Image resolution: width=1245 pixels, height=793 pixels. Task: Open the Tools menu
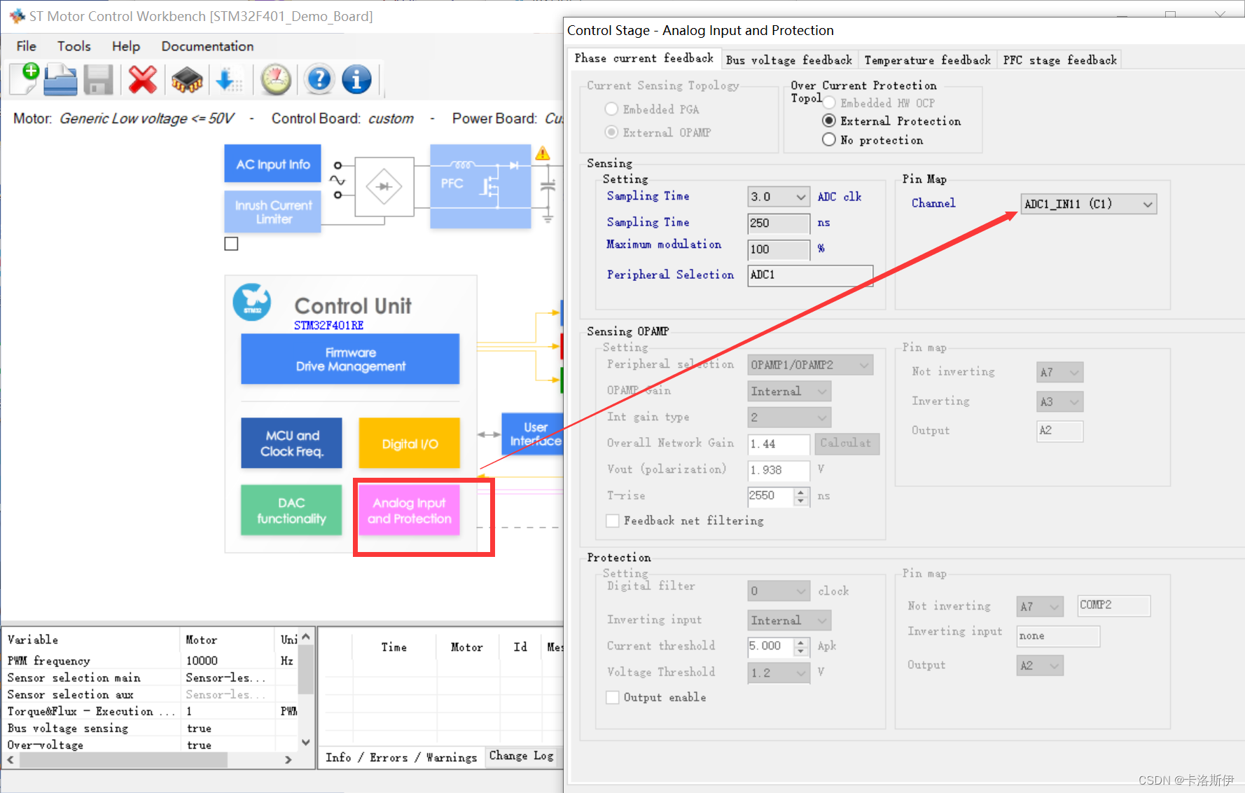click(74, 46)
